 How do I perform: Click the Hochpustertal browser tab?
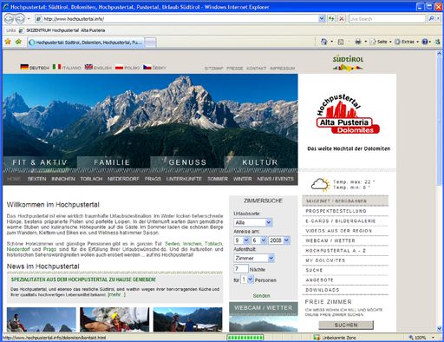pyautogui.click(x=86, y=43)
